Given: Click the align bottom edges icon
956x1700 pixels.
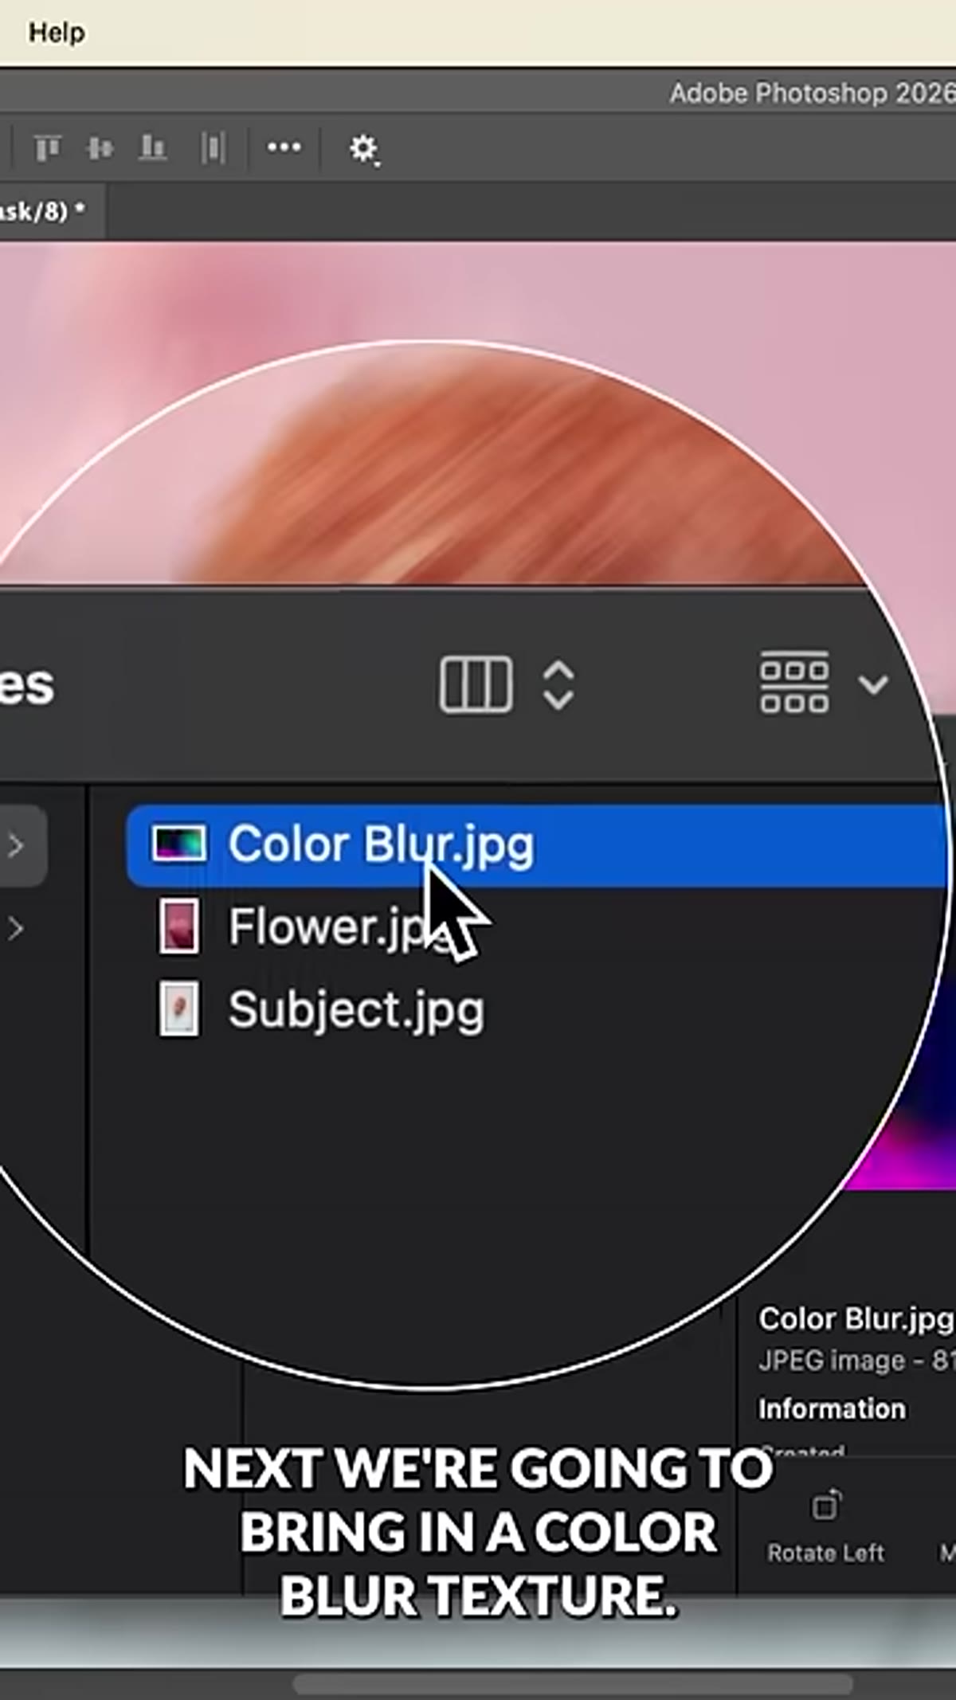Looking at the screenshot, I should tap(152, 148).
